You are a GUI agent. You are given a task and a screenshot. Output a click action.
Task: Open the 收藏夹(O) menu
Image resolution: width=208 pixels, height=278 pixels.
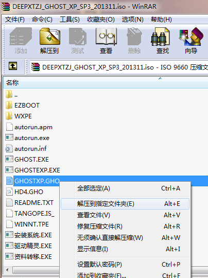pyautogui.click(x=101, y=20)
